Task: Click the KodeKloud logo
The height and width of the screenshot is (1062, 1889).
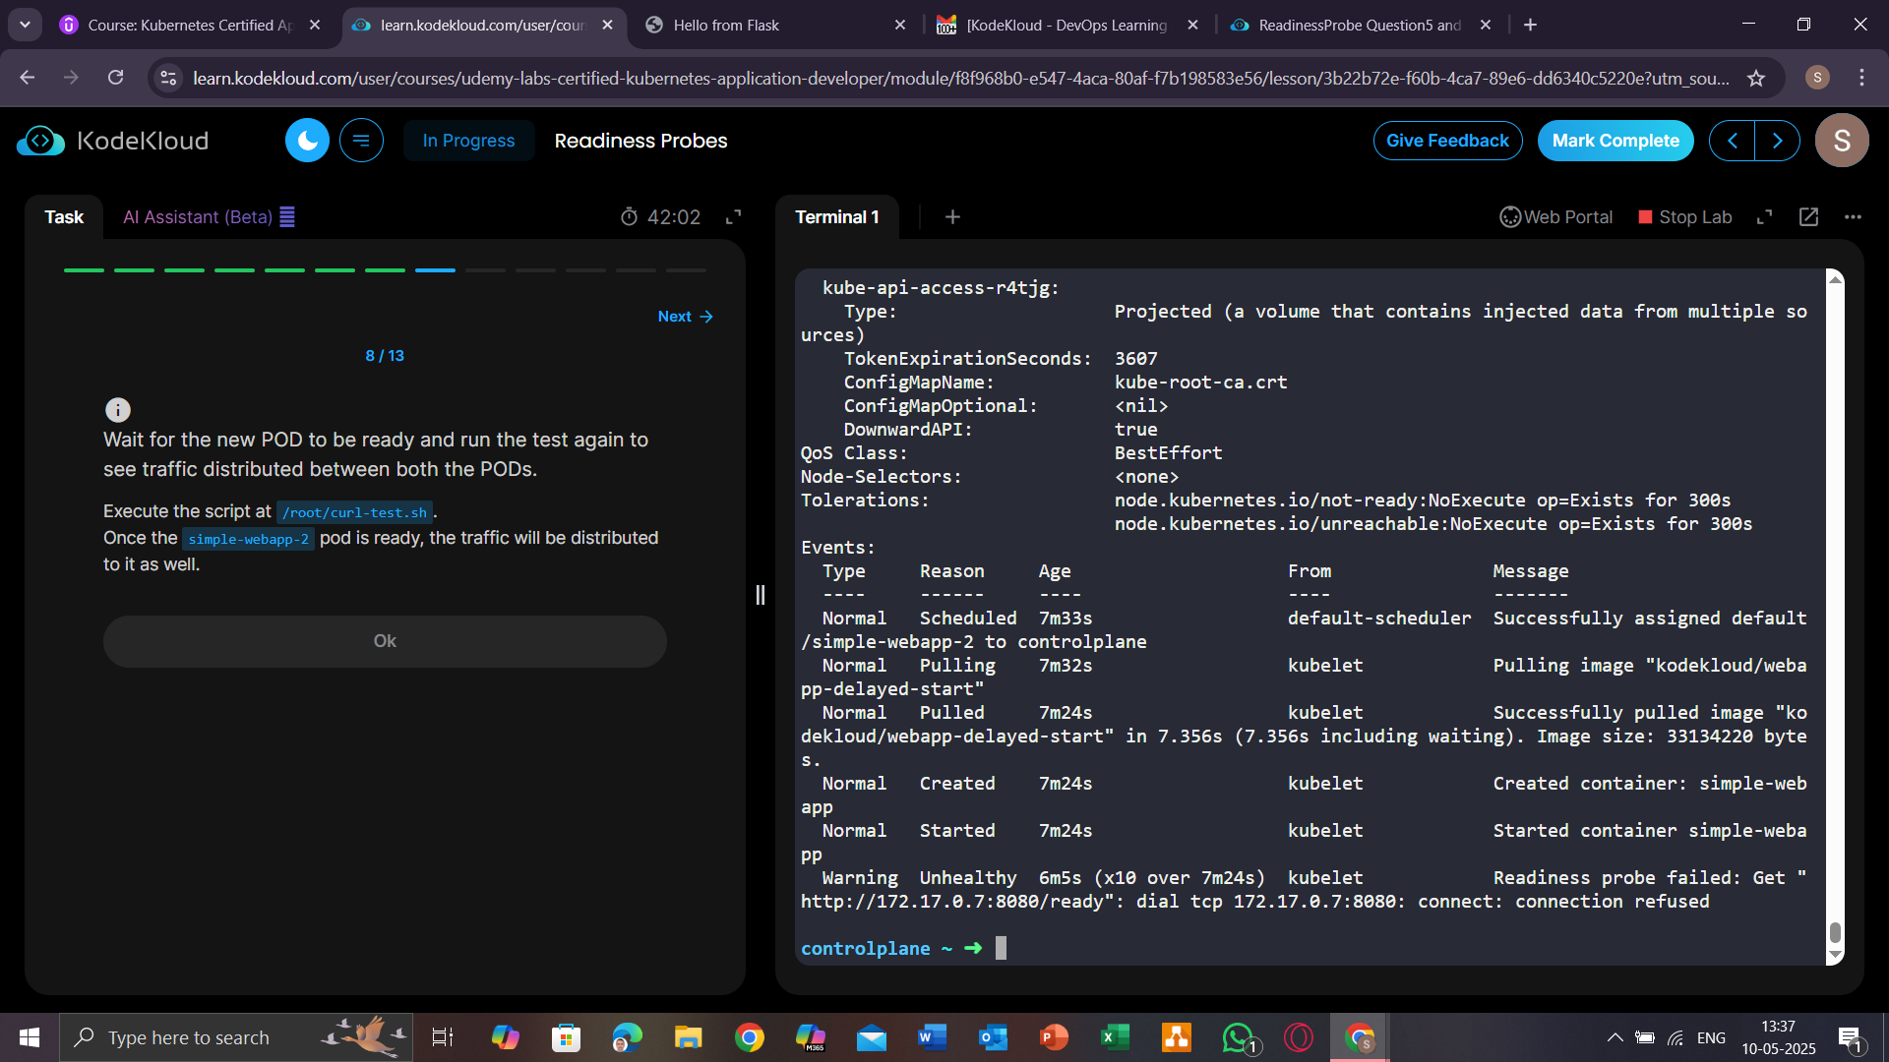Action: click(x=113, y=141)
